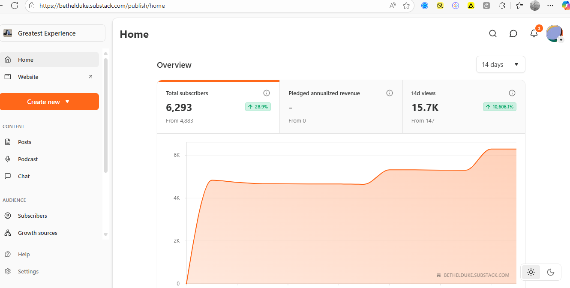The width and height of the screenshot is (570, 288).
Task: Switch to dark mode
Action: click(x=551, y=272)
